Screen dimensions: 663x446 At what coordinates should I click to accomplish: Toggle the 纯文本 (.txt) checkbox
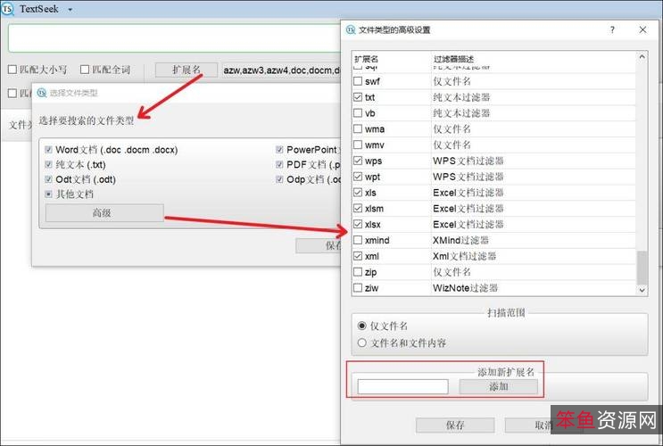tap(48, 164)
